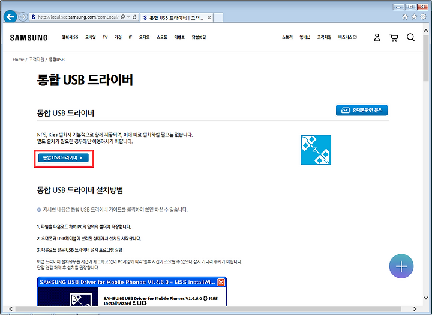
Task: Open the 닷컴핫딜 menu item
Action: 199,37
